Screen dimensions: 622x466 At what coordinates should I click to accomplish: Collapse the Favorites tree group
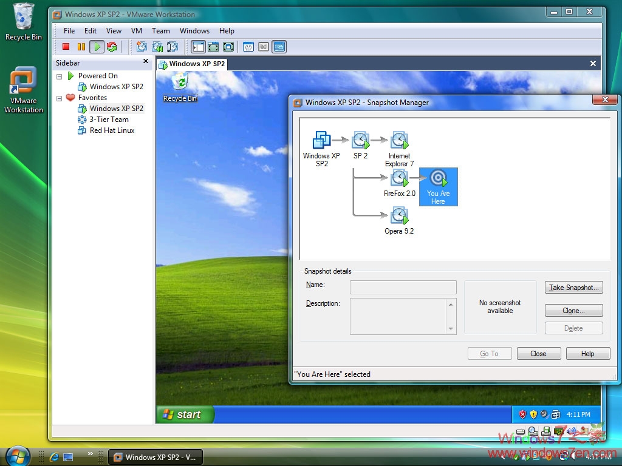click(60, 98)
